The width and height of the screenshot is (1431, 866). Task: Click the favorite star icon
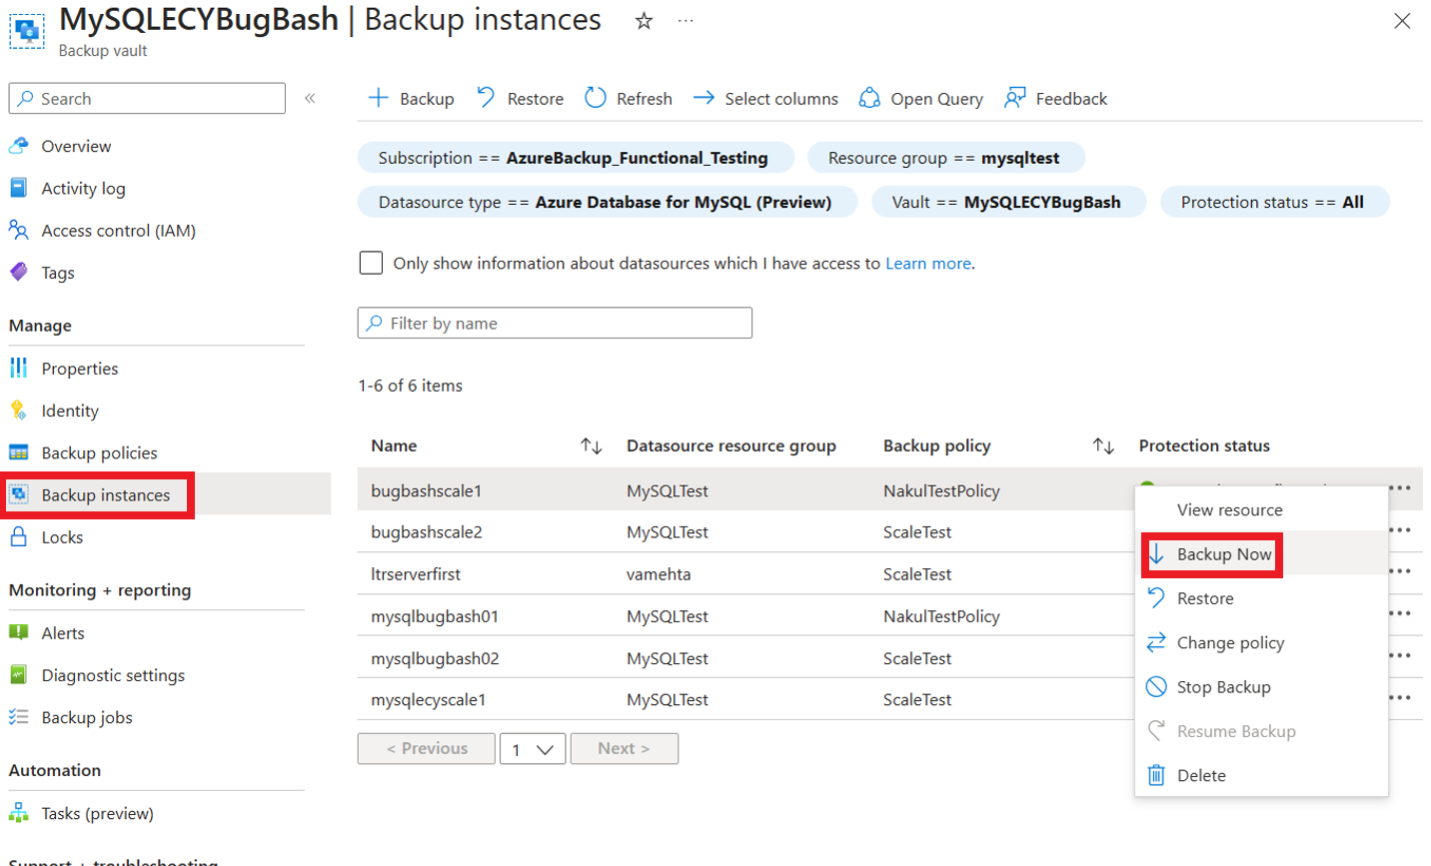pyautogui.click(x=644, y=21)
